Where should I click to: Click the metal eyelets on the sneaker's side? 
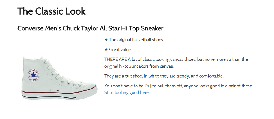coord(54,89)
